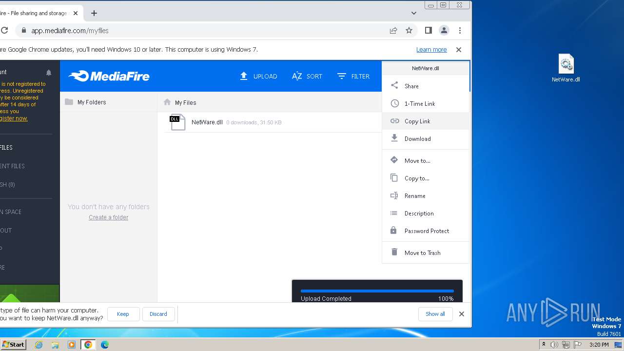Click the MediaFire logo
Viewport: 624px width, 351px height.
[x=109, y=76]
